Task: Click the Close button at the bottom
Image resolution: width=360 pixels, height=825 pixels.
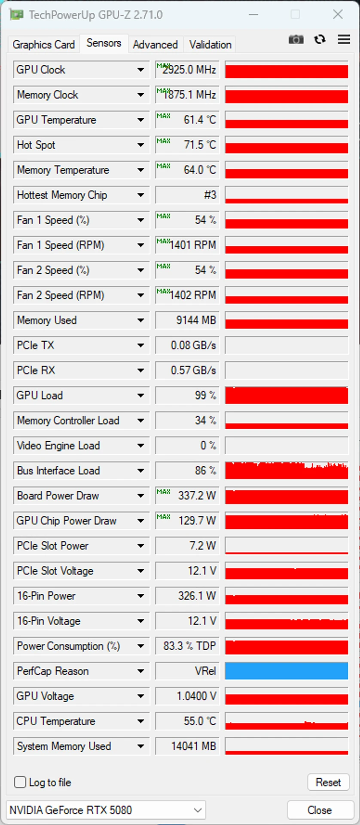Action: (319, 810)
